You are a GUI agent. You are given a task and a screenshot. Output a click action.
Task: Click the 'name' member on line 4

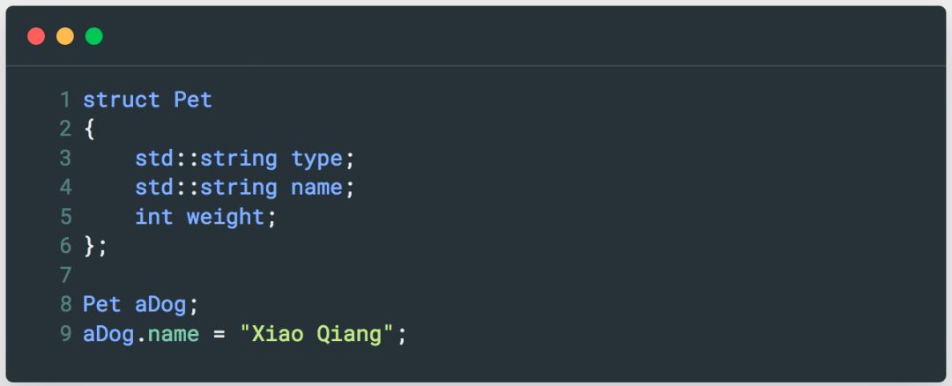tap(316, 188)
